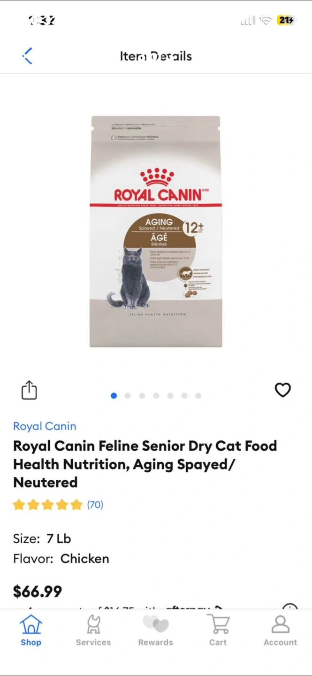
Task: Enlarge the Royal Canin bag image
Action: click(x=155, y=231)
